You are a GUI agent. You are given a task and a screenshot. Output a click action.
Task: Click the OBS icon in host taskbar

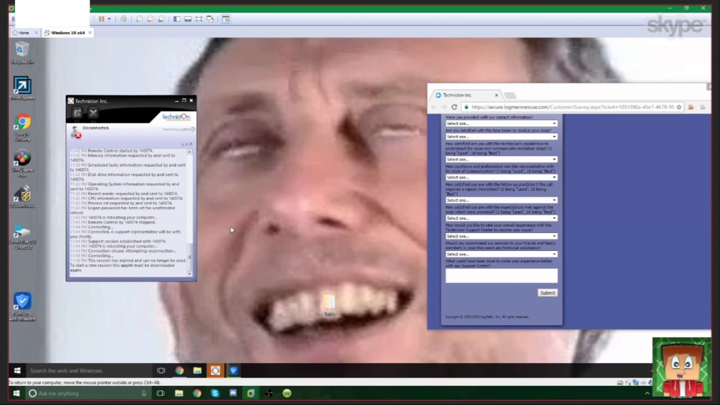pyautogui.click(x=269, y=394)
